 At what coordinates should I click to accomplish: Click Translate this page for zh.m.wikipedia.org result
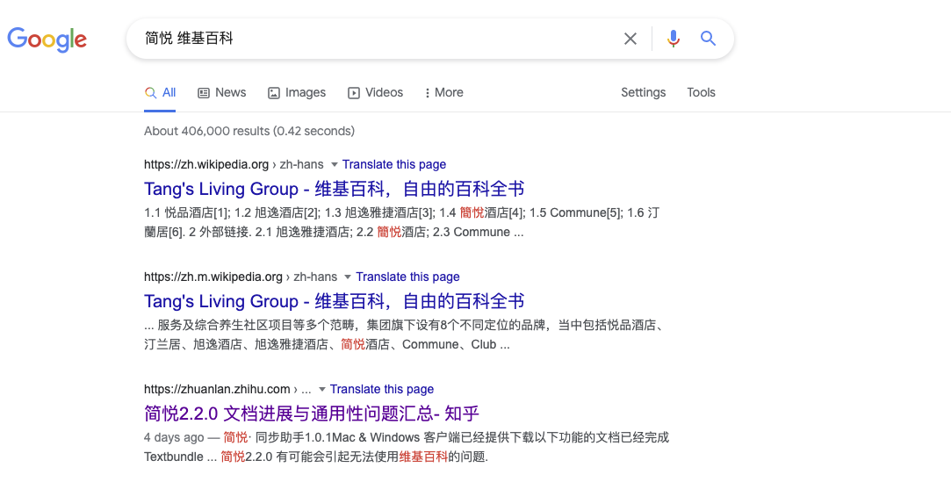407,277
